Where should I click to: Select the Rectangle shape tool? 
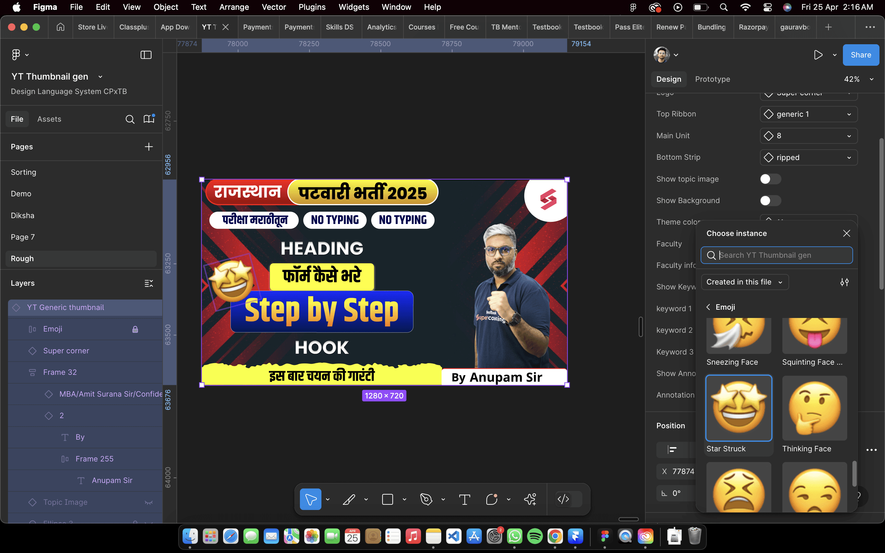(x=387, y=499)
